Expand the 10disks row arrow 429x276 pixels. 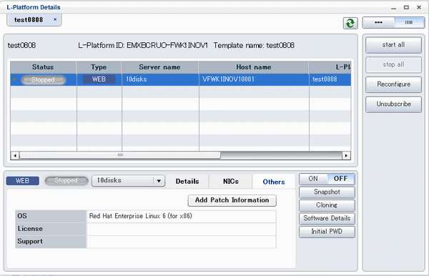click(x=15, y=79)
